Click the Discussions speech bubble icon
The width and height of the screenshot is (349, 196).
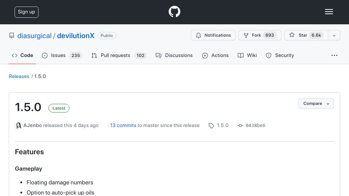coord(159,56)
